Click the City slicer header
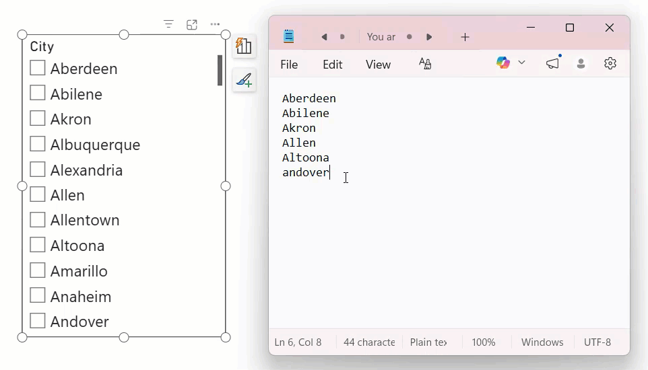 coord(42,46)
